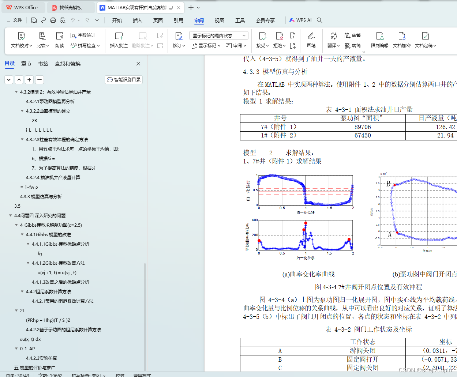Open the 显示标记的最终状态 dropdown
Image resolution: width=457 pixels, height=377 pixels.
(x=218, y=35)
